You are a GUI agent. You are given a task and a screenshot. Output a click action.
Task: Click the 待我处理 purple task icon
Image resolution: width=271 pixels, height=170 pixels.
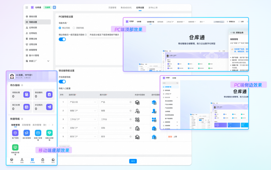[27, 95]
